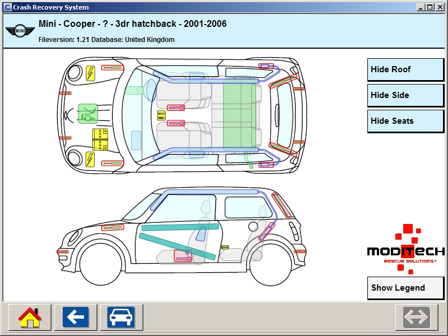Click the yellow spring sensor icon between front seats

pos(162,116)
